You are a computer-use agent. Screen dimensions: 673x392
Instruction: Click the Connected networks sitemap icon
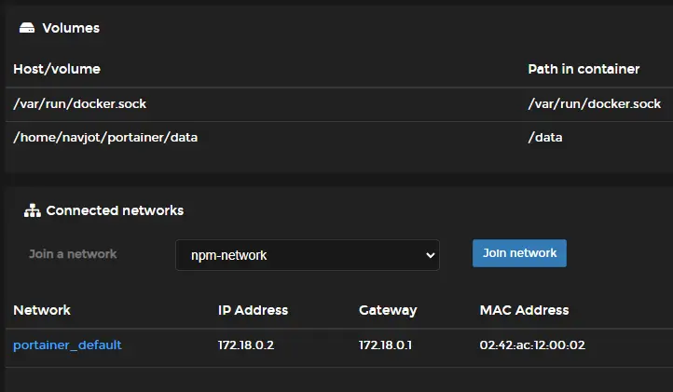tap(32, 211)
